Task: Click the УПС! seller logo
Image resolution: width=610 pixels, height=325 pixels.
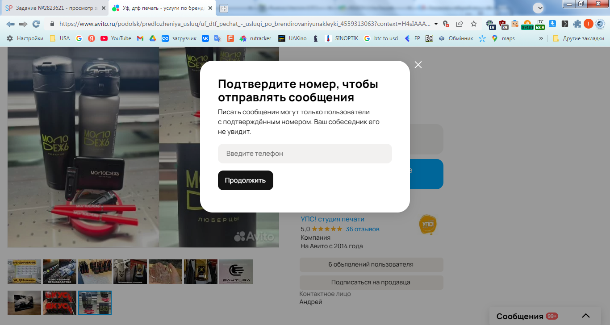Action: click(427, 225)
